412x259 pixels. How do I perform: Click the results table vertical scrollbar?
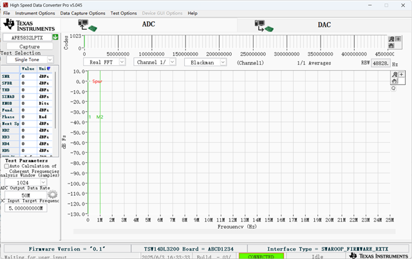(55, 100)
